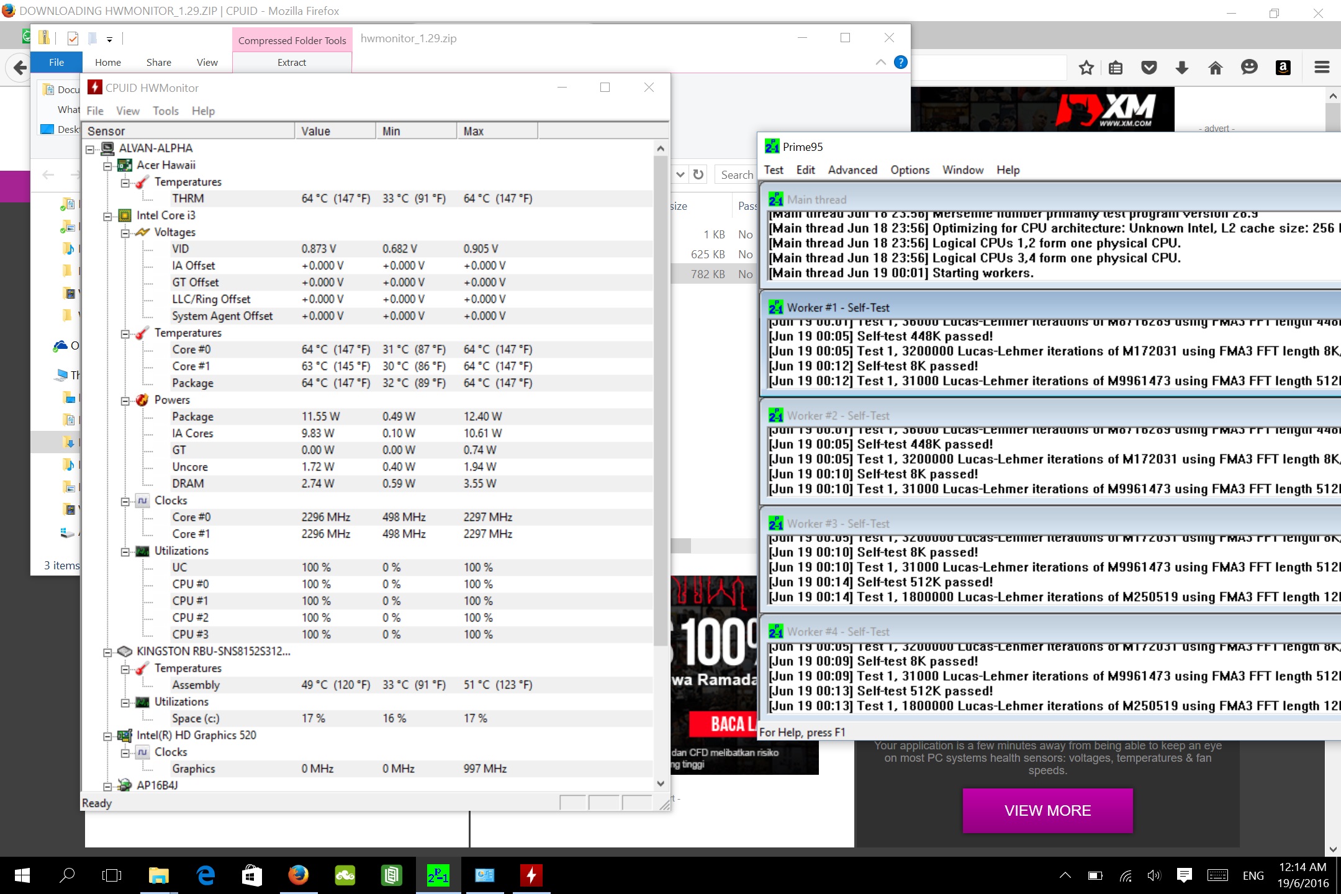Open Microsoft Edge from taskbar
This screenshot has width=1341, height=894.
click(205, 875)
